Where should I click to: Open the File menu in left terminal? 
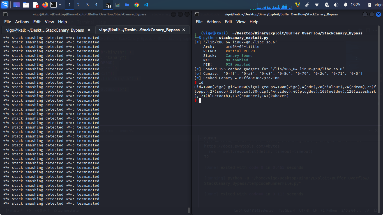pos(8,22)
